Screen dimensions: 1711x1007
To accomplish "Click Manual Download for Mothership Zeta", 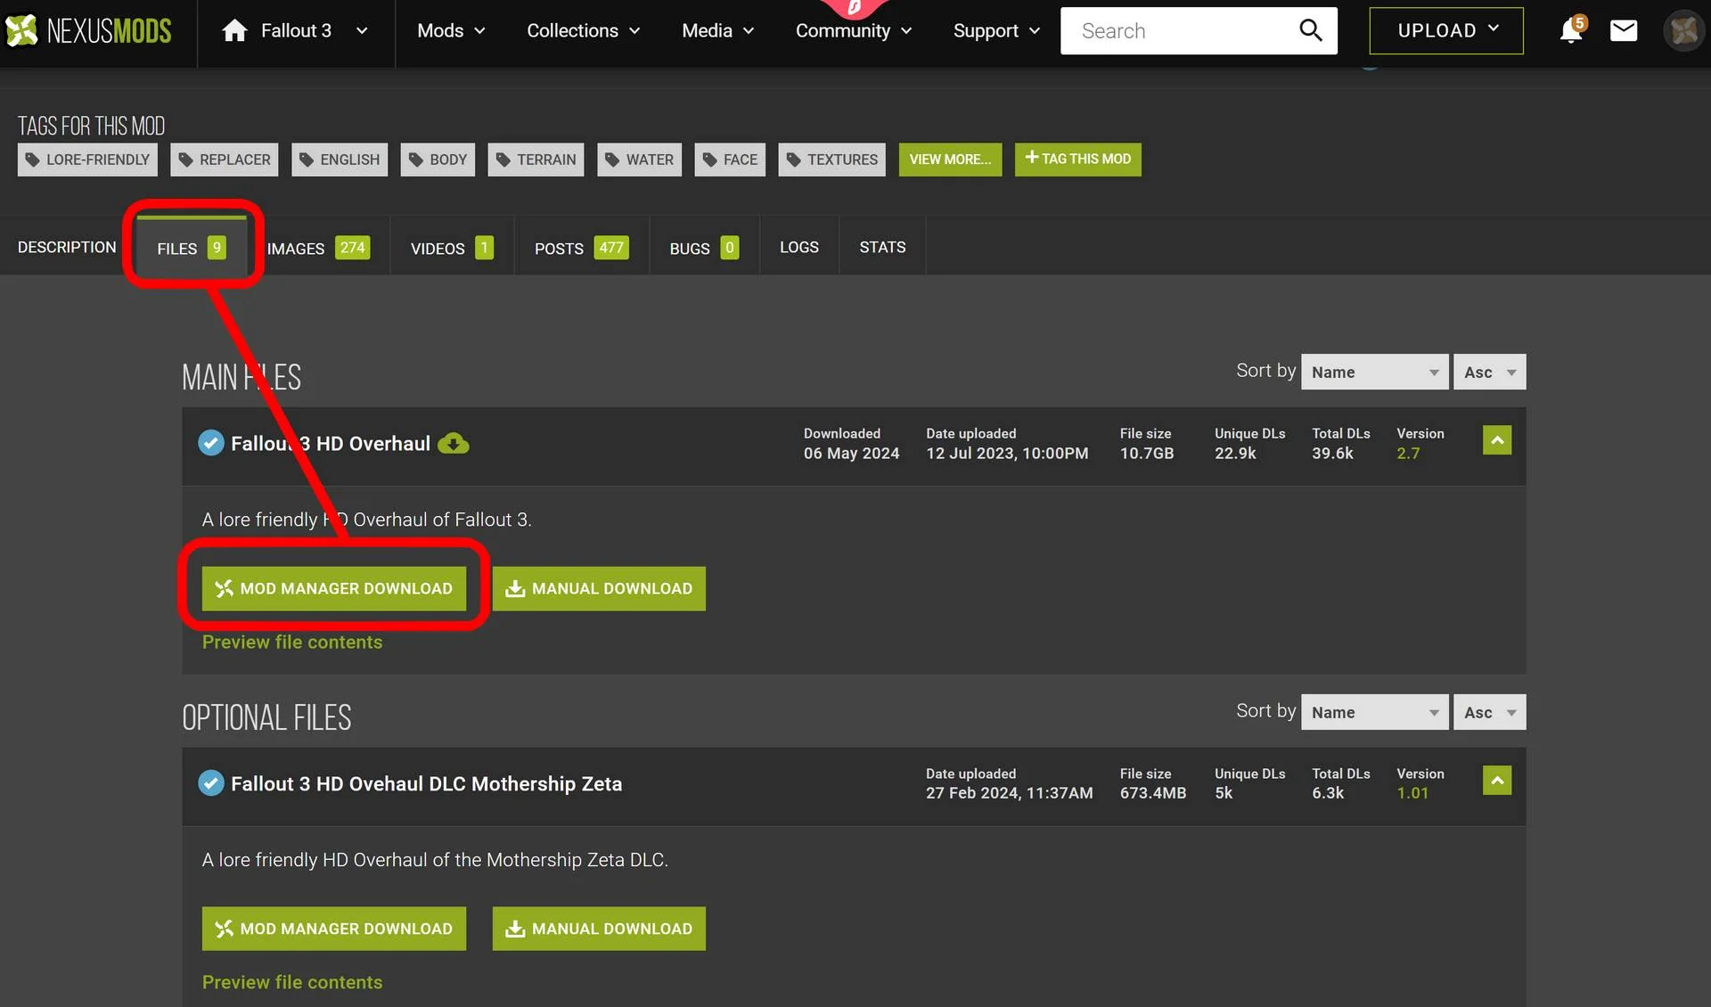I will [599, 929].
